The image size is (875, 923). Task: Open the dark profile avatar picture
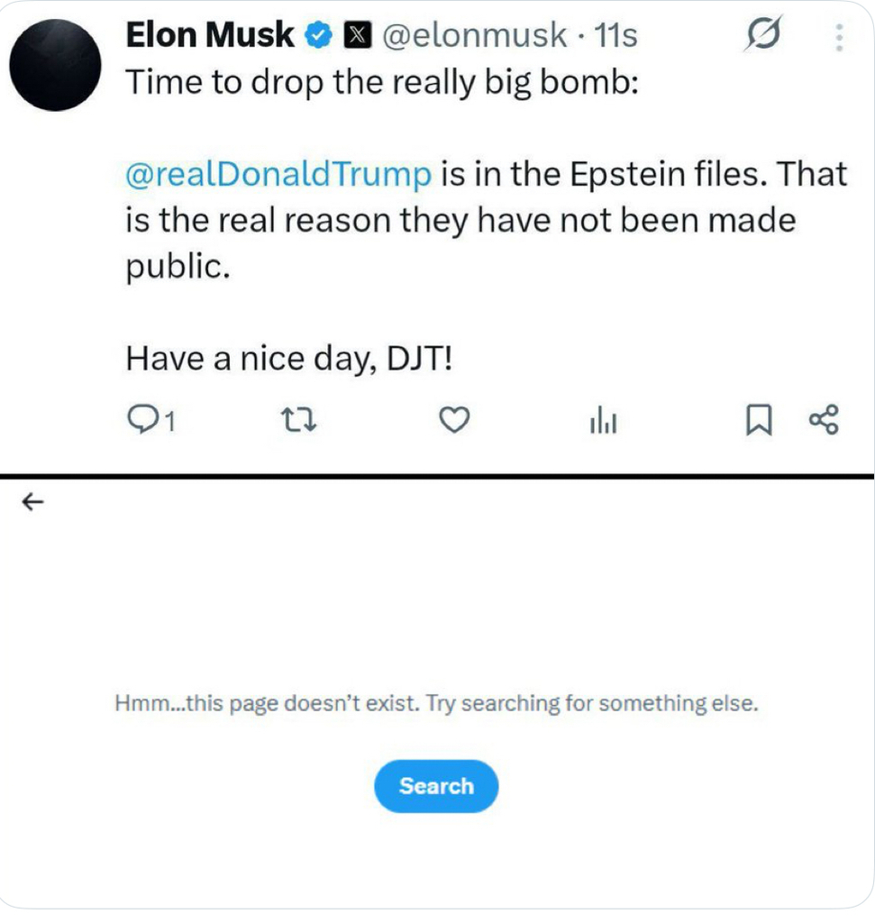click(x=55, y=65)
